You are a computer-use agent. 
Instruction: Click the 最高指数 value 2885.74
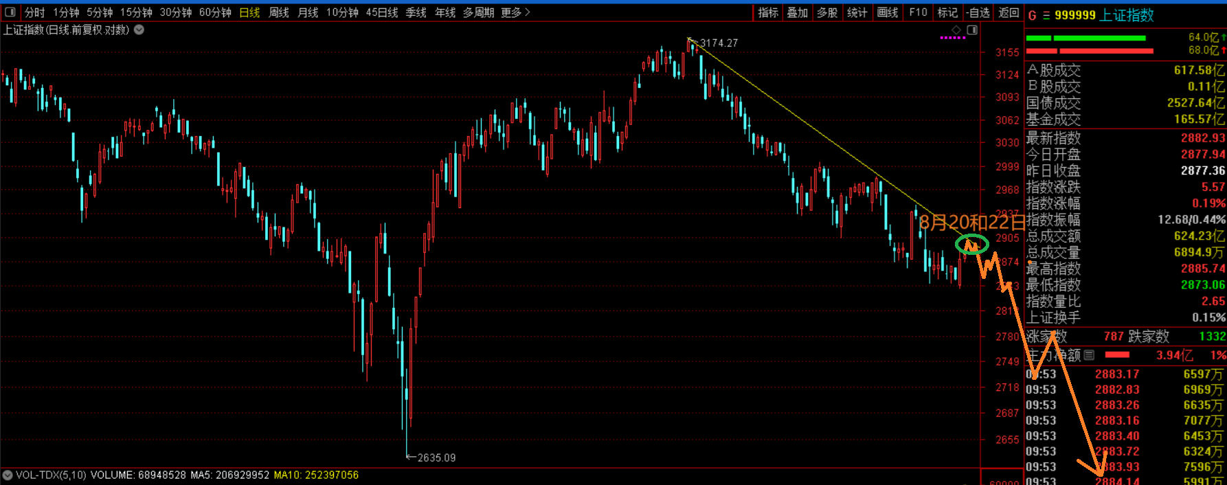coord(1203,269)
